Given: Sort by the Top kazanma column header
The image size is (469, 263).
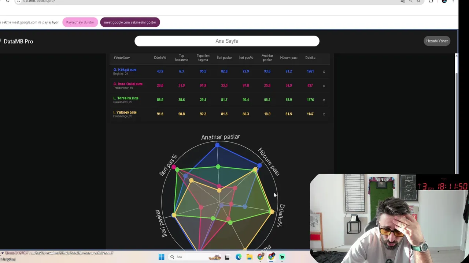Looking at the screenshot, I should [181, 58].
